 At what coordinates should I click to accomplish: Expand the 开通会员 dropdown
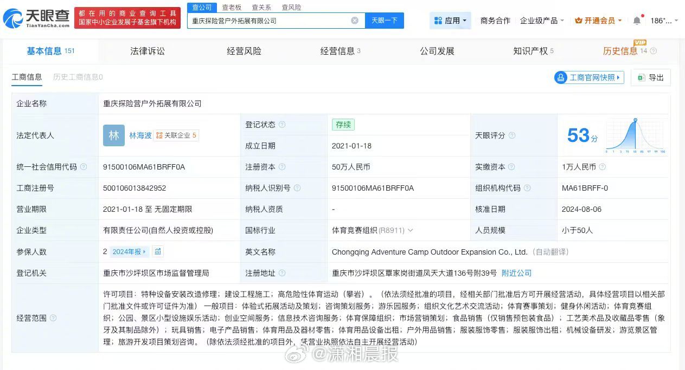pos(598,21)
